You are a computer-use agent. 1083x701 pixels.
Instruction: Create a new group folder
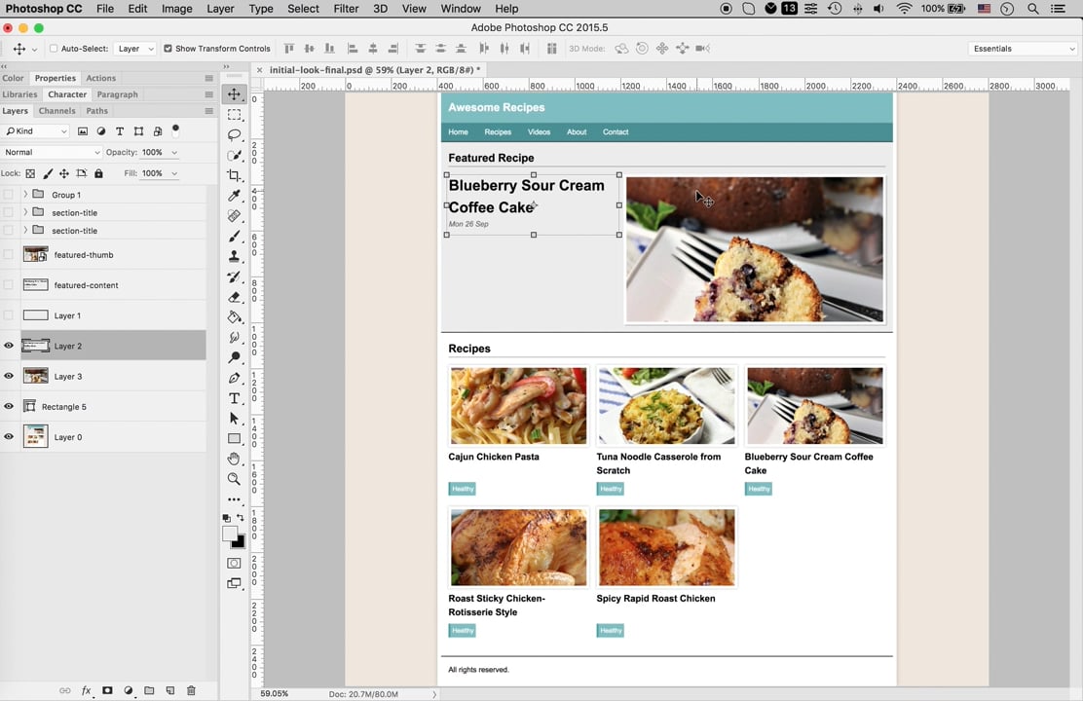click(149, 690)
